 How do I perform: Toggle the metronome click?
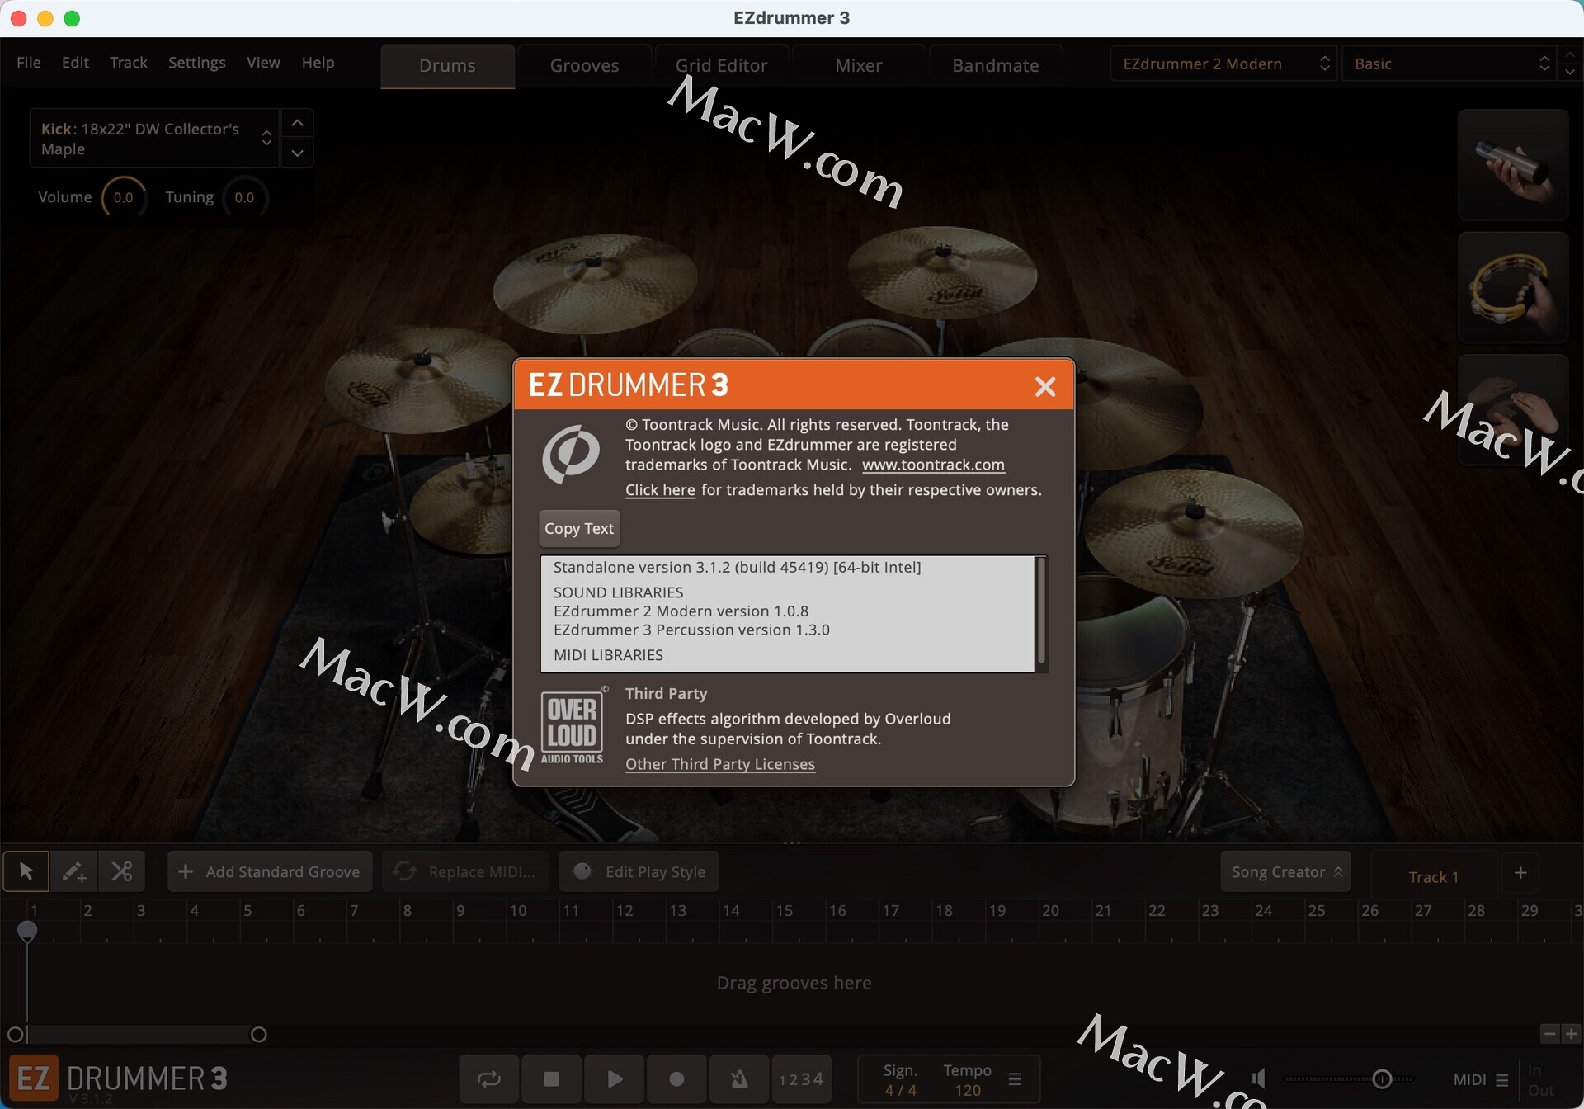click(x=739, y=1078)
